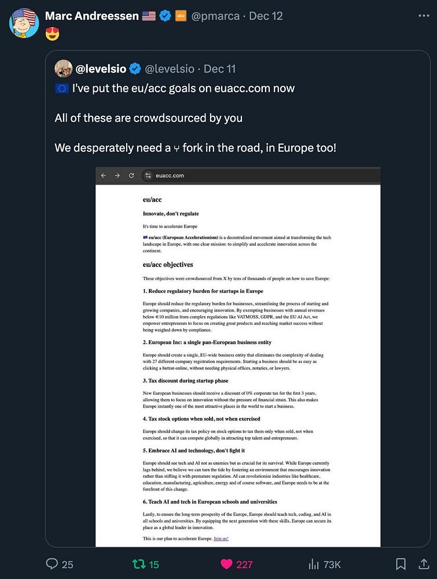Click the levelsio avatar in quoted post
The height and width of the screenshot is (579, 437).
pos(63,69)
